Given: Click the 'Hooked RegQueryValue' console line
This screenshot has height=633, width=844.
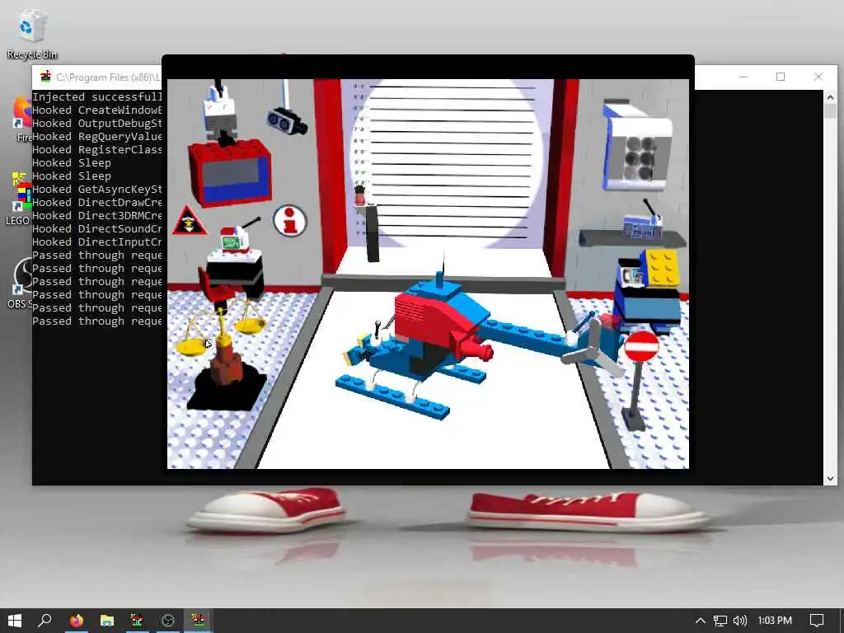Looking at the screenshot, I should tap(97, 136).
